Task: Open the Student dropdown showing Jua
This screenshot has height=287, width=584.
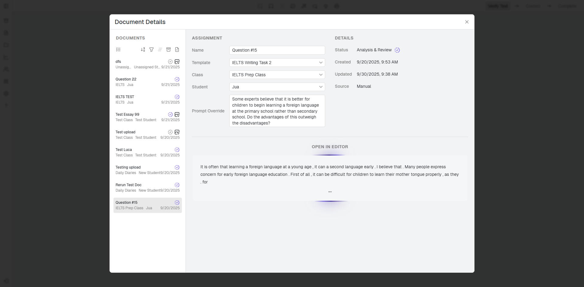Action: [x=277, y=87]
